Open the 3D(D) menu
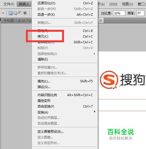Screen dimensions: 146x149 click(113, 4)
